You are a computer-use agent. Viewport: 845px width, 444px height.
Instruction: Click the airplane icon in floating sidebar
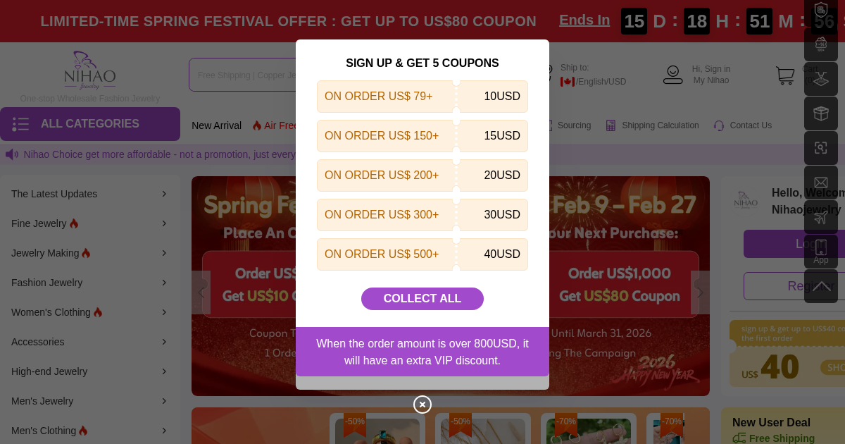[x=820, y=218]
